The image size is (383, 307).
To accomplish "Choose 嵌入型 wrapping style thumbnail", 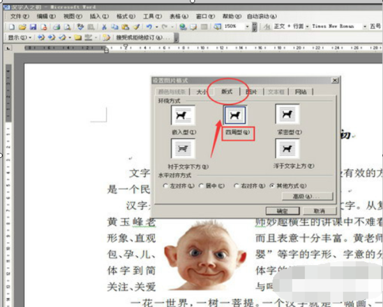I will (183, 115).
